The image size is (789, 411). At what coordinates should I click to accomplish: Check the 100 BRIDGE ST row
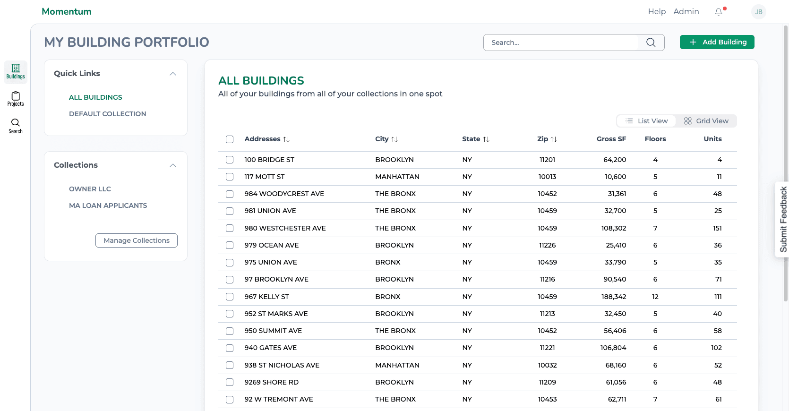click(x=230, y=160)
